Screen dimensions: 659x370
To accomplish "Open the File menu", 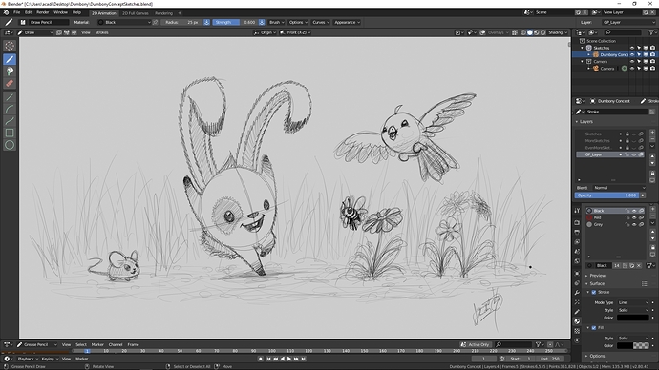I will 17,12.
